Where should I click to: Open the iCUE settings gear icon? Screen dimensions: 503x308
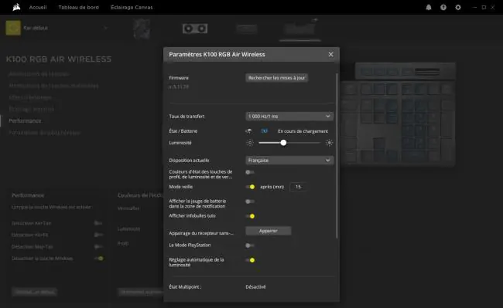[x=458, y=8]
